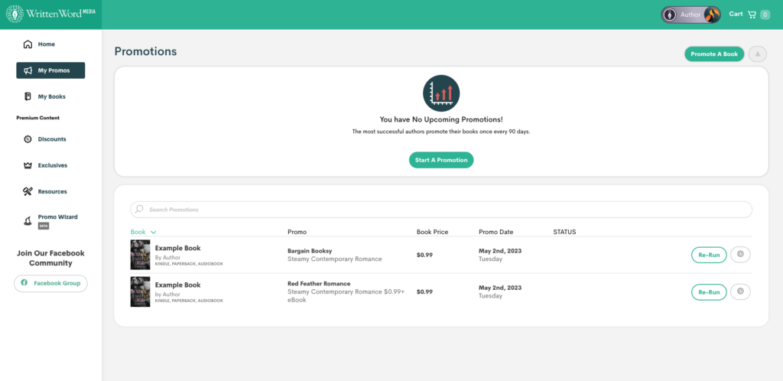
Task: Click the Discounts badge icon
Action: point(28,139)
